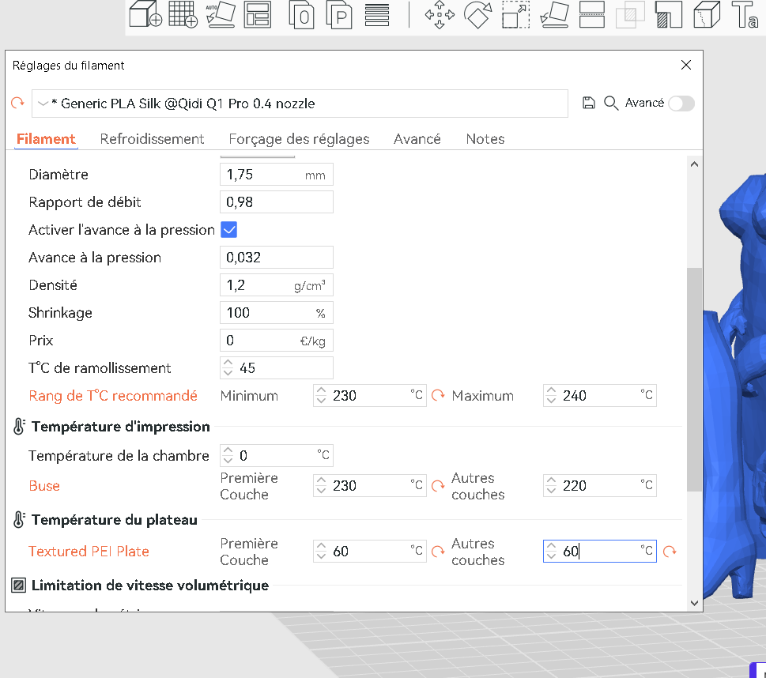Click the Rapport de débit input field
The image size is (766, 678).
click(x=277, y=202)
